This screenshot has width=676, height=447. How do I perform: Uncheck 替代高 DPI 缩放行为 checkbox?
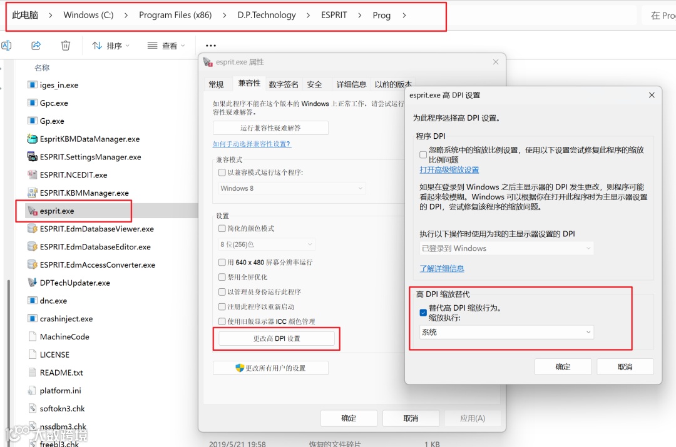[423, 313]
